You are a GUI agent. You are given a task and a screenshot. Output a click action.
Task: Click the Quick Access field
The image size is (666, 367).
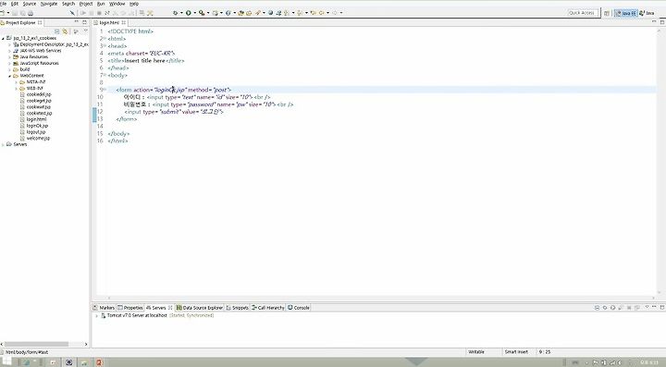pos(583,13)
